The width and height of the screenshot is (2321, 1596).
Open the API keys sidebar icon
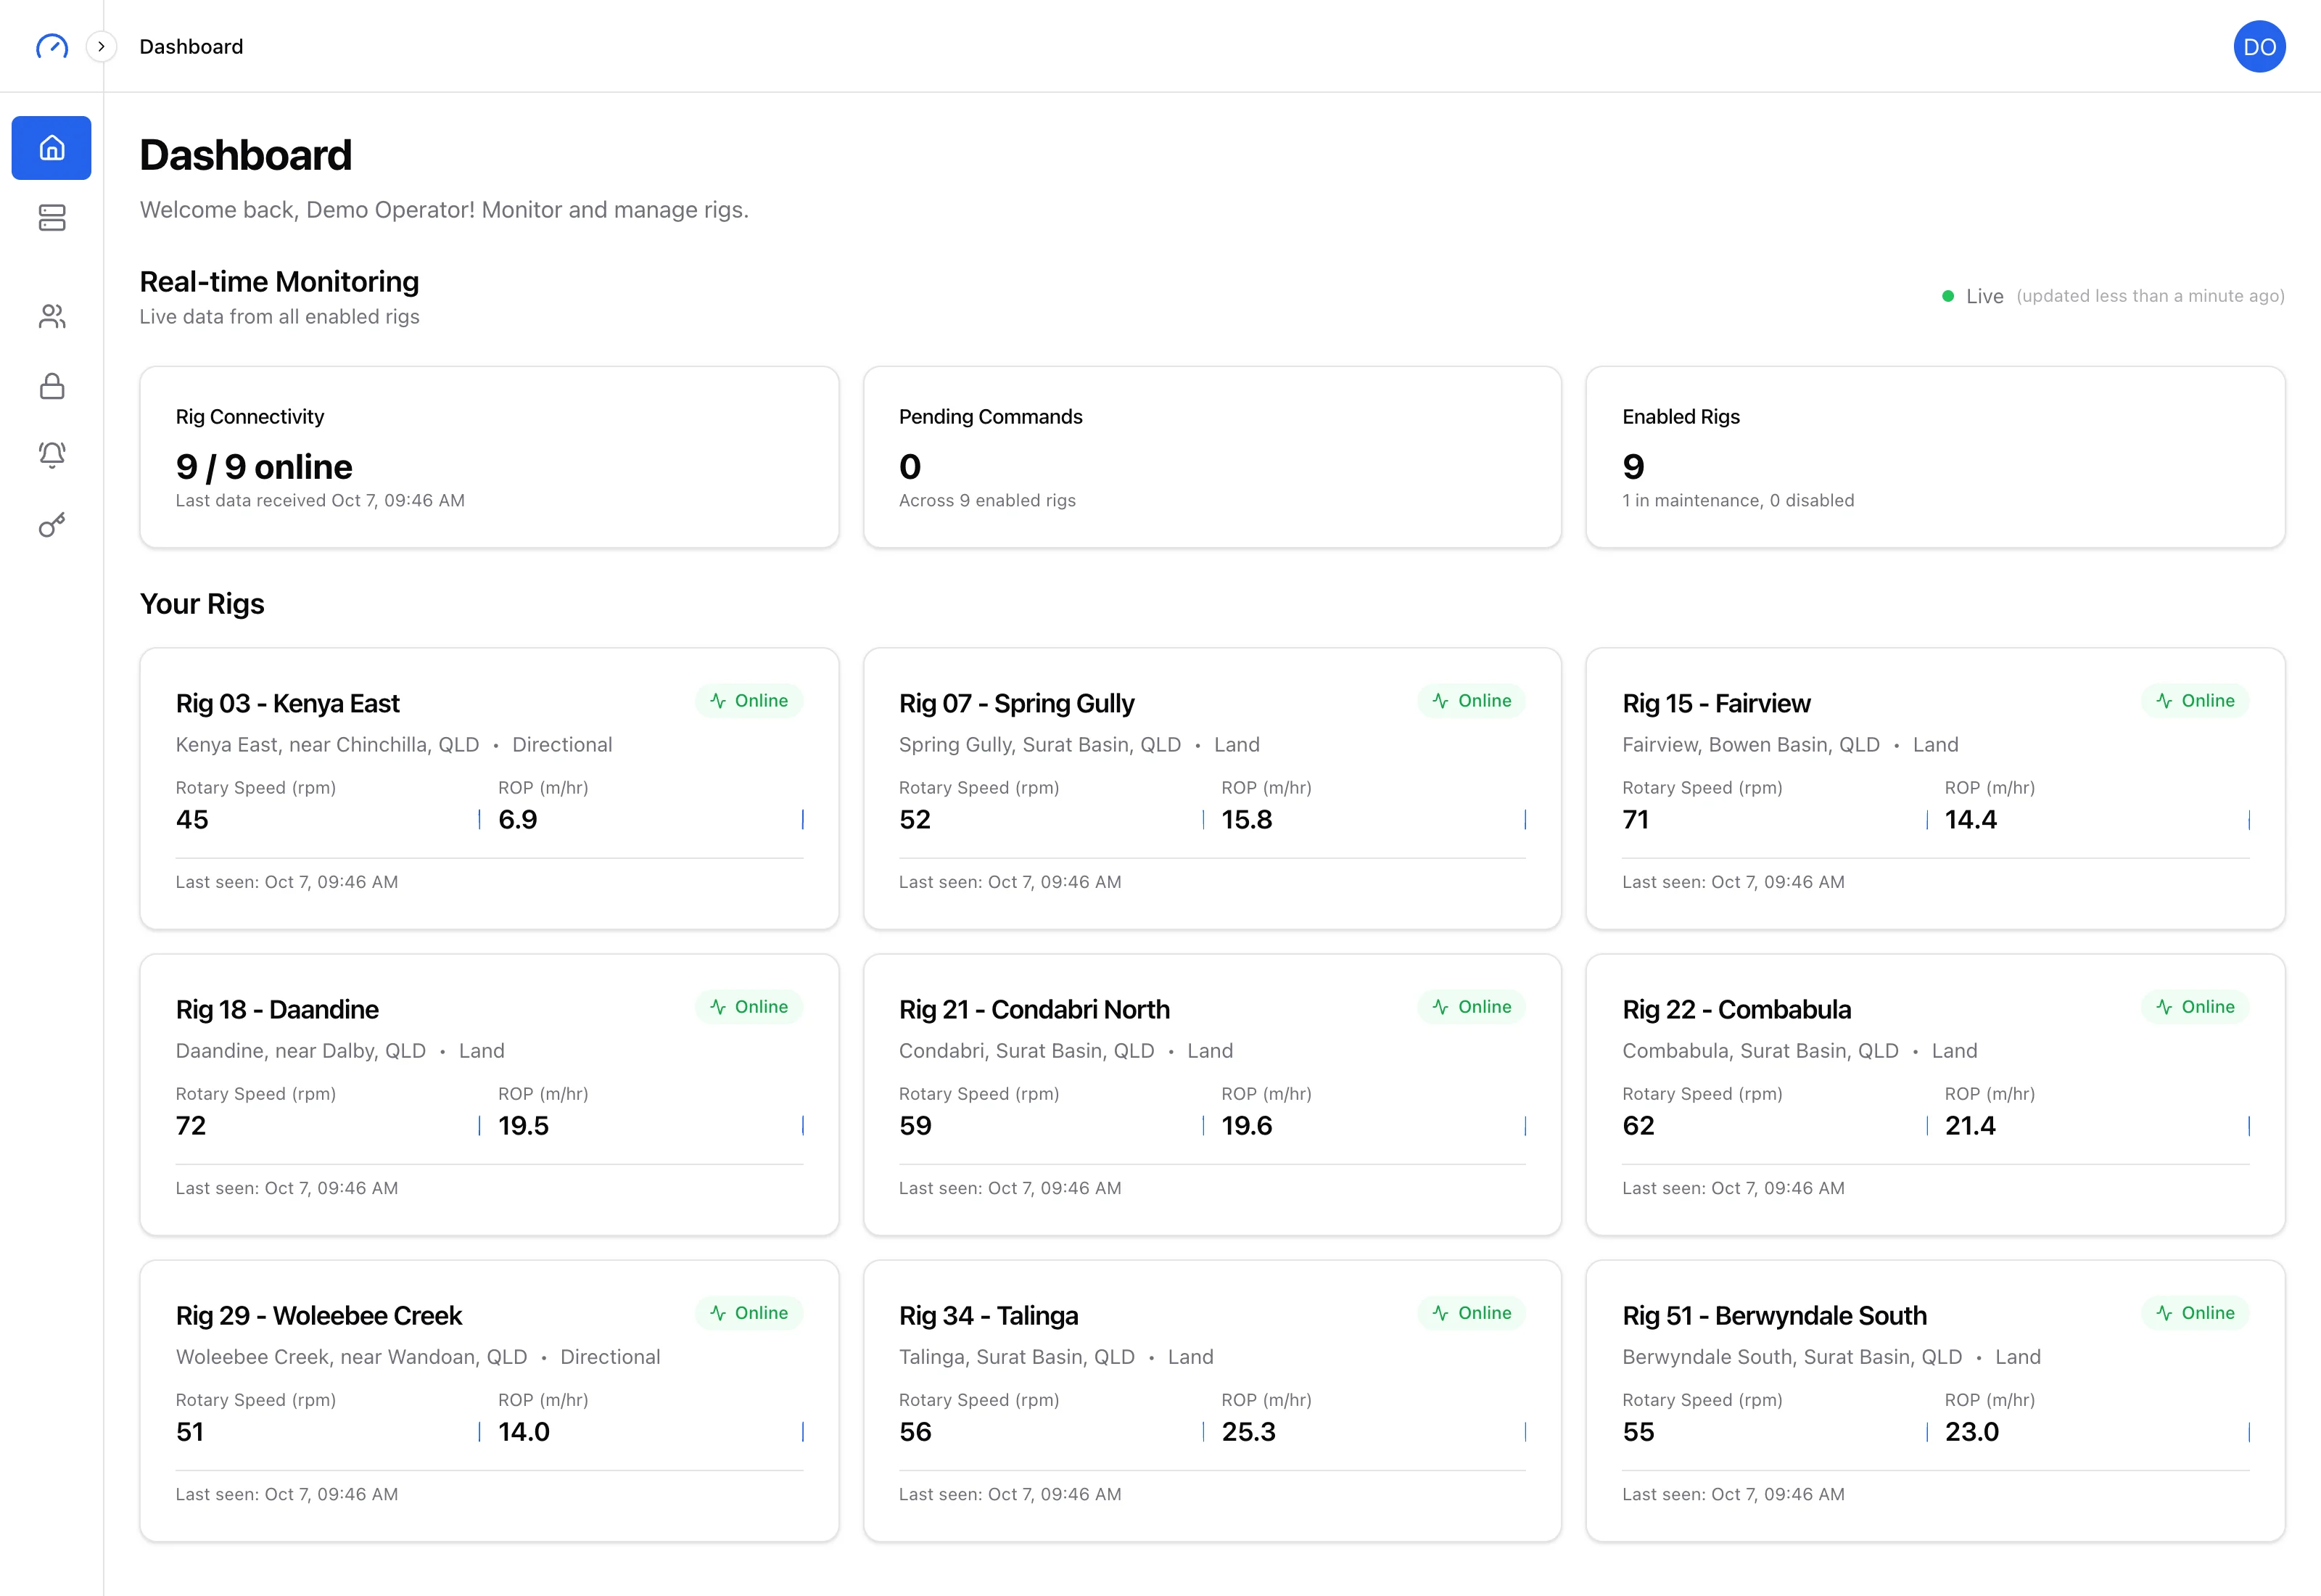coord(52,525)
